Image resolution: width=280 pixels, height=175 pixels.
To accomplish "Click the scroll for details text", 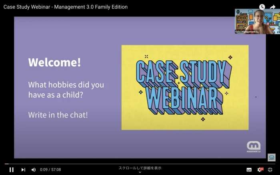I will pyautogui.click(x=140, y=168).
